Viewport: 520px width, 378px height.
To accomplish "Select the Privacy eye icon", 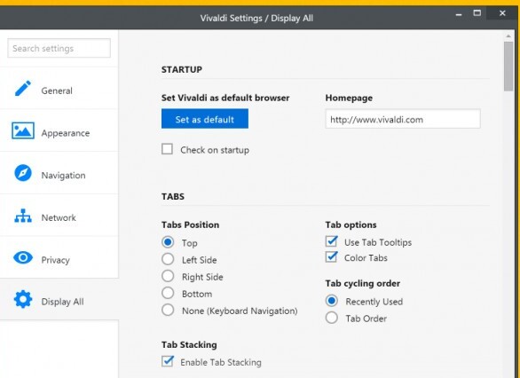I will [23, 257].
